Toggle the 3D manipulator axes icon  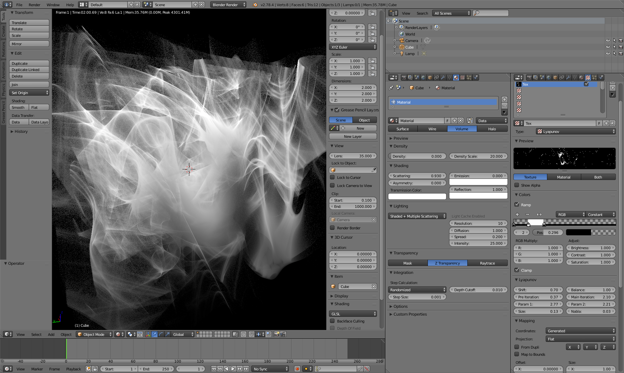[148, 334]
